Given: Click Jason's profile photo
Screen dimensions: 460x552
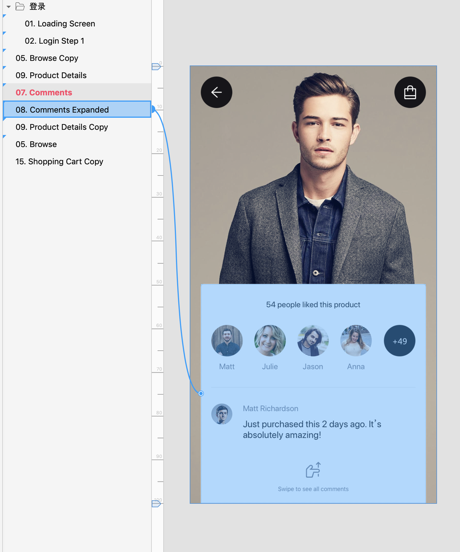Looking at the screenshot, I should pyautogui.click(x=313, y=341).
